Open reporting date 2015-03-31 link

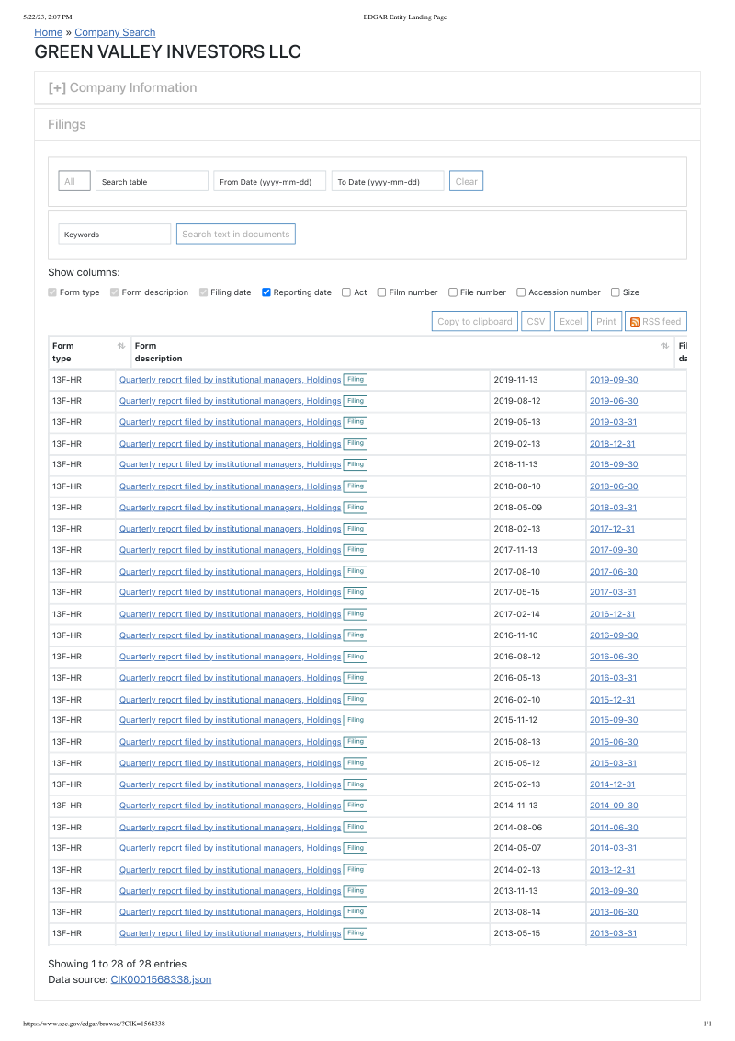[613, 763]
